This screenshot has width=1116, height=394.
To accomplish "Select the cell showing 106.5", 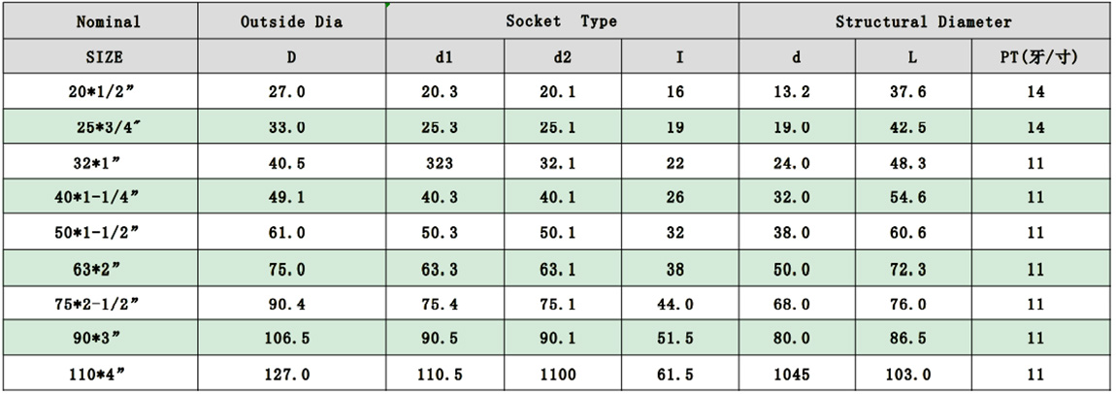I will pos(286,339).
